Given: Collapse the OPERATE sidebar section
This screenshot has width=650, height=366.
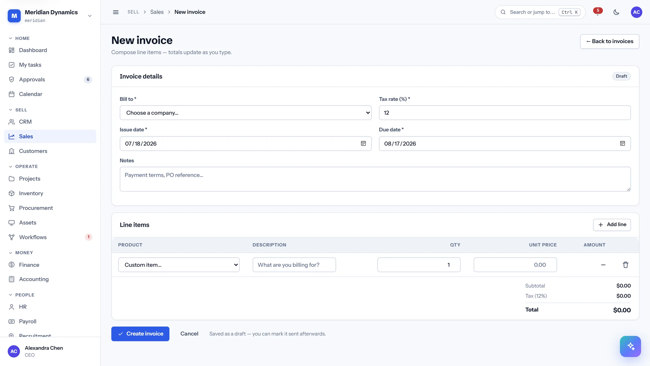Looking at the screenshot, I should pyautogui.click(x=23, y=166).
